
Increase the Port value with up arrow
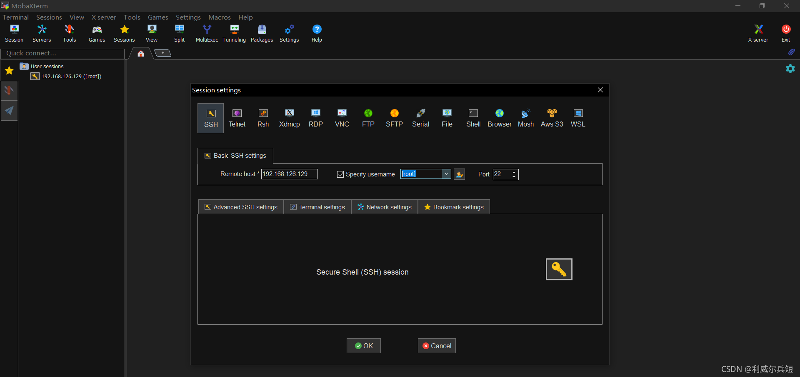tap(514, 172)
